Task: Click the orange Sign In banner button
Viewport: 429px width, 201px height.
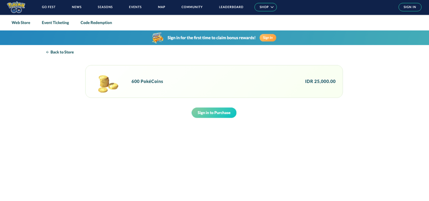Action: (x=268, y=38)
